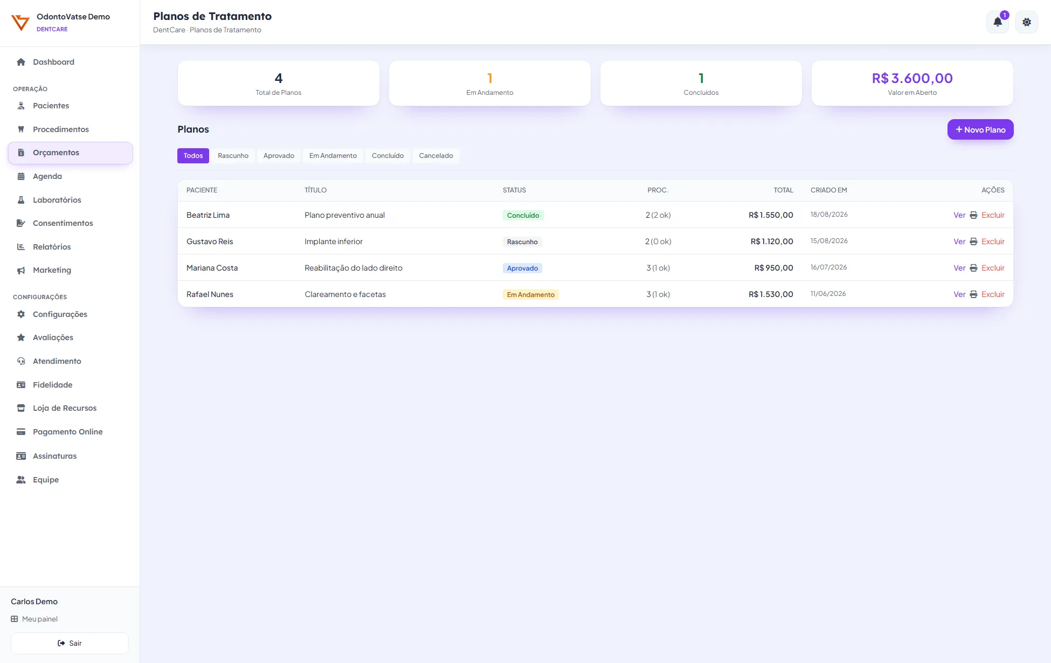Click the Assinaturas sidebar icon
Image resolution: width=1051 pixels, height=663 pixels.
(x=21, y=456)
